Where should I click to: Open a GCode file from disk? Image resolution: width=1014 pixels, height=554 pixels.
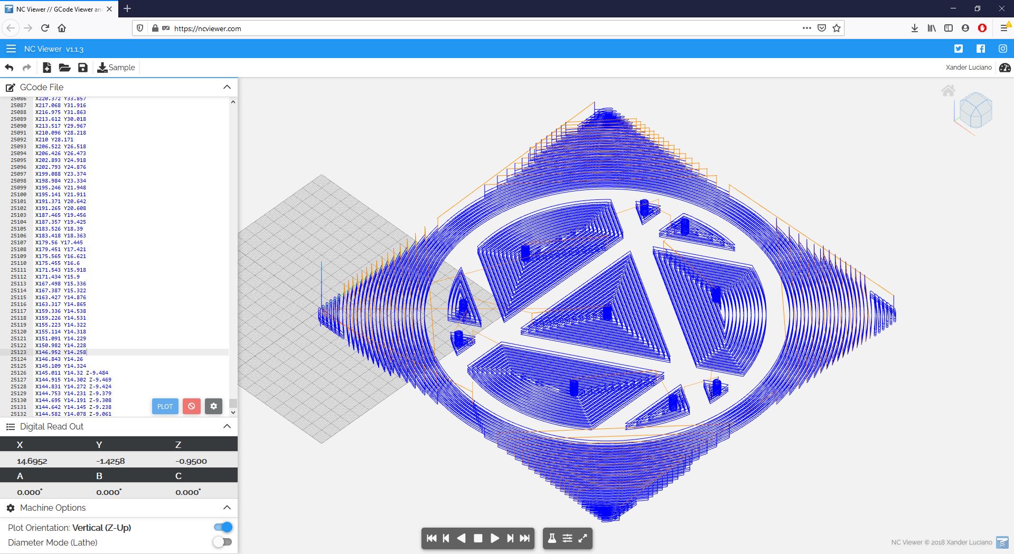64,68
